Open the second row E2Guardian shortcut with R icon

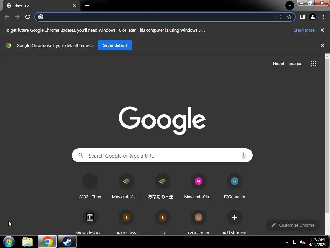tap(198, 222)
